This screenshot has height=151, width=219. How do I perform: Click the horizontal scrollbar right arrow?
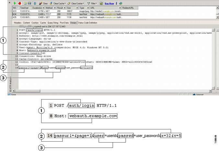tap(211, 91)
